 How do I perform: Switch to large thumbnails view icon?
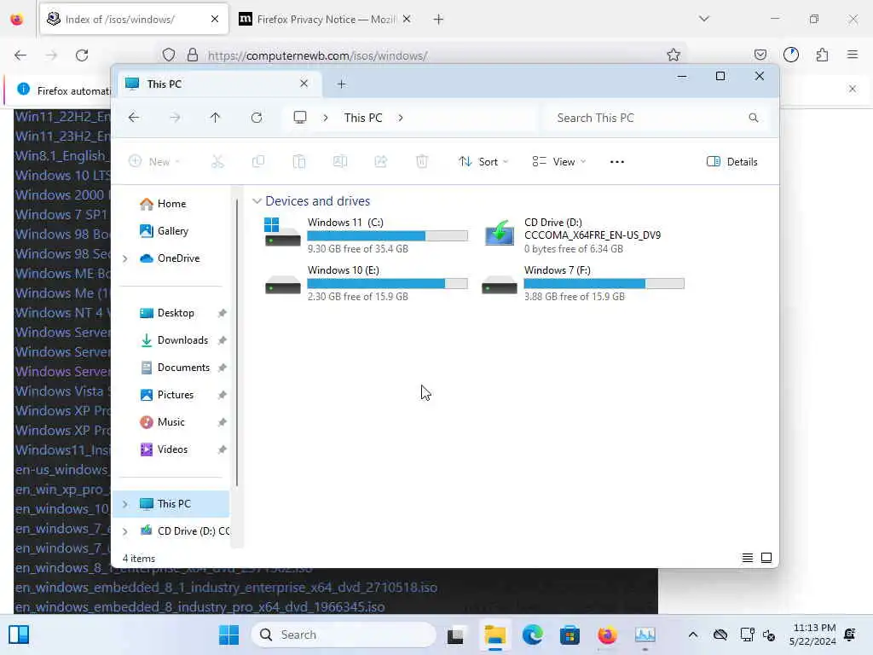(x=766, y=558)
